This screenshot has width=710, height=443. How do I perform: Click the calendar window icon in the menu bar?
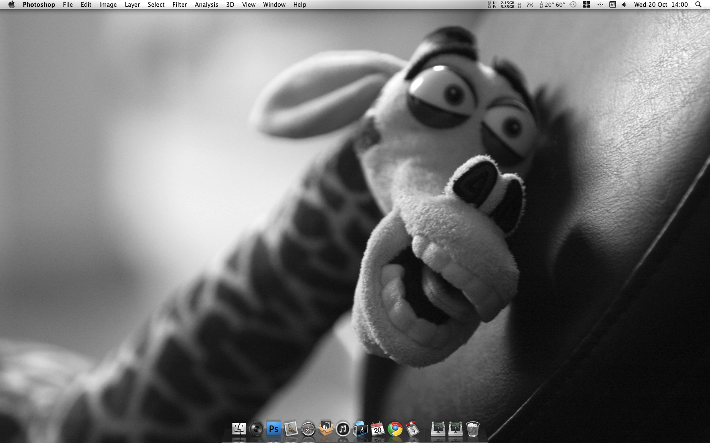coord(612,5)
